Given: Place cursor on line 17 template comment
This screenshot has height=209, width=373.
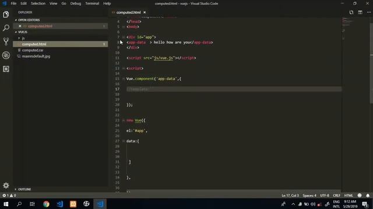Looking at the screenshot, I should click(x=140, y=89).
